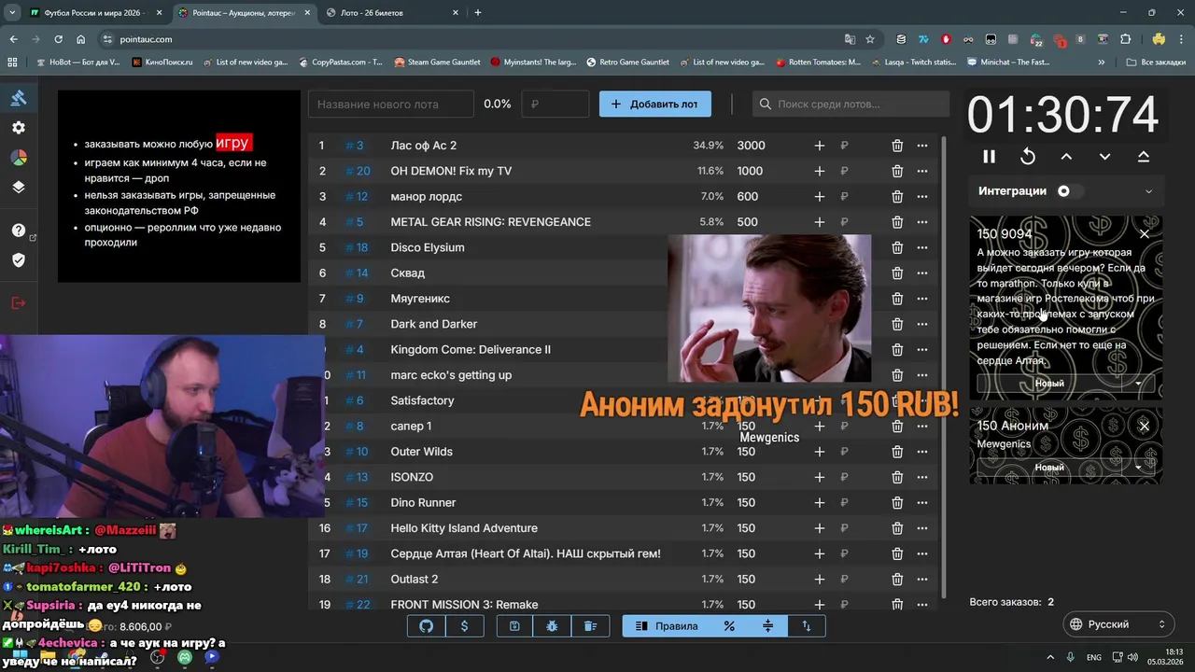Focus the new lot ruble amount field

point(555,104)
